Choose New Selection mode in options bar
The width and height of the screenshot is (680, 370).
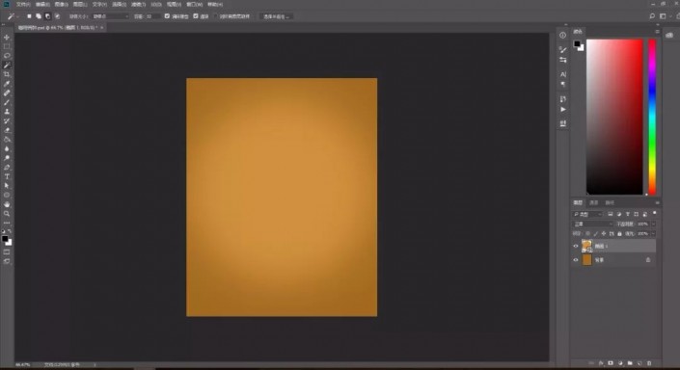(x=29, y=16)
